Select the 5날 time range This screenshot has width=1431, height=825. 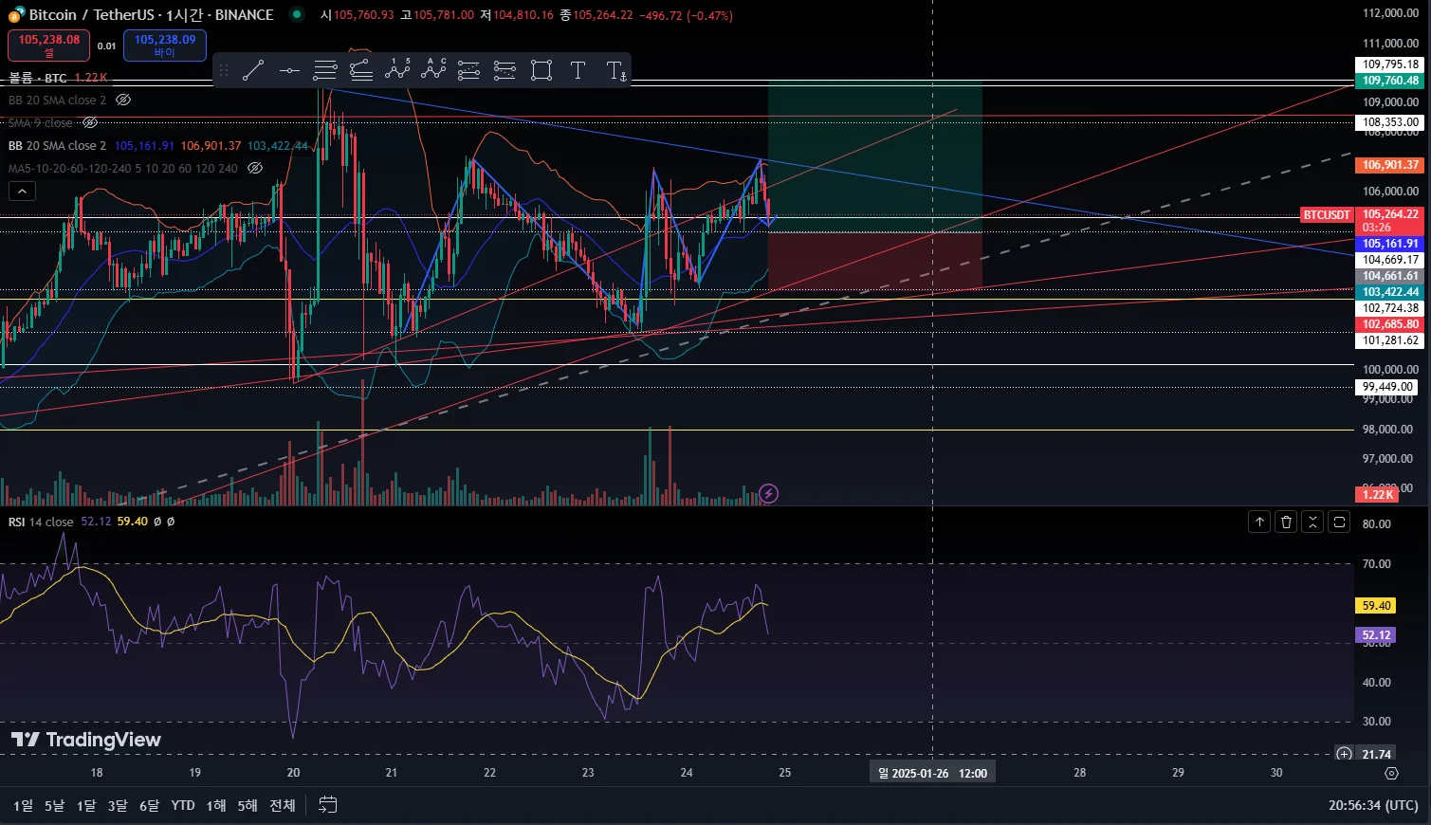(54, 805)
